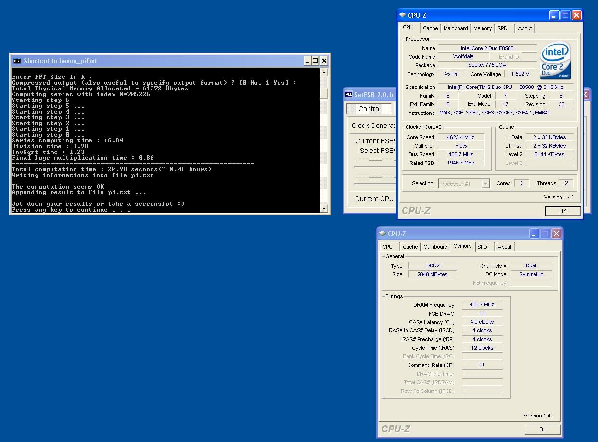Click the Multiplier value x 9.5

[460, 146]
